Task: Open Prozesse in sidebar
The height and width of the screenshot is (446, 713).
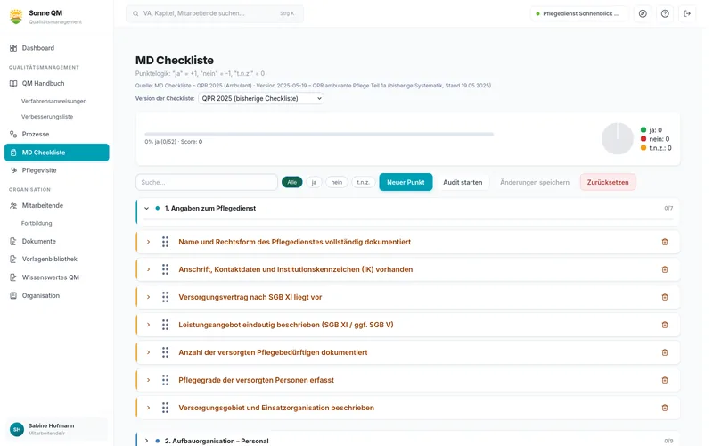Action: pos(56,135)
